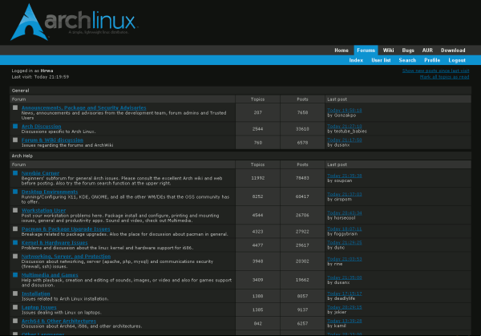The height and width of the screenshot is (336, 481).
Task: Click the General category header
Action: click(x=240, y=91)
